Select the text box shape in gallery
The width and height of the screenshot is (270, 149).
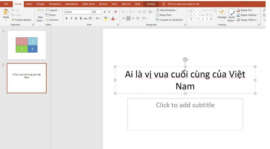click(191, 11)
